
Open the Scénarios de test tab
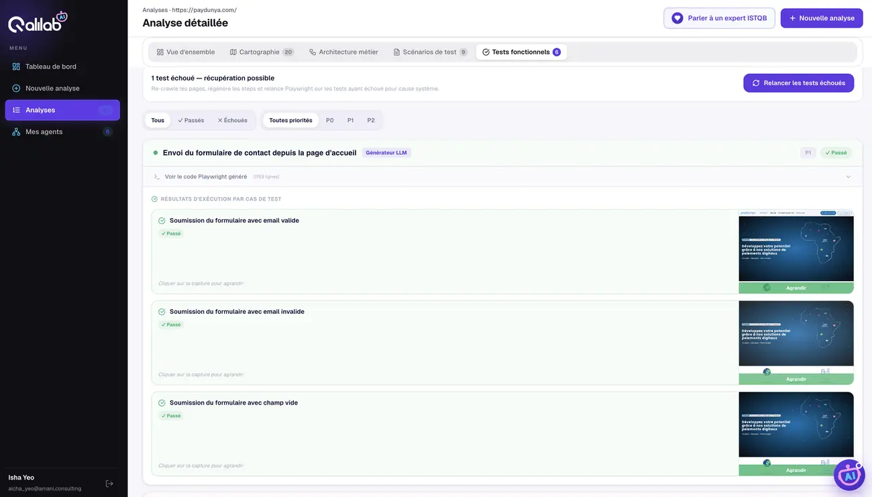[430, 52]
